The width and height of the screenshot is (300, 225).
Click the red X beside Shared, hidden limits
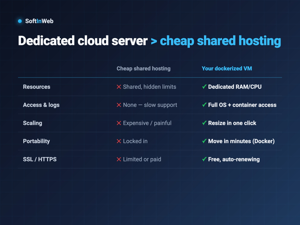coord(119,87)
